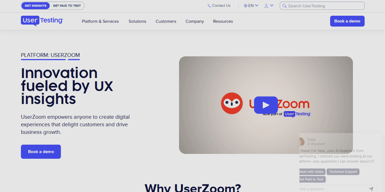Click Tess the AI Assistant avatar
The height and width of the screenshot is (192, 385).
(x=301, y=141)
